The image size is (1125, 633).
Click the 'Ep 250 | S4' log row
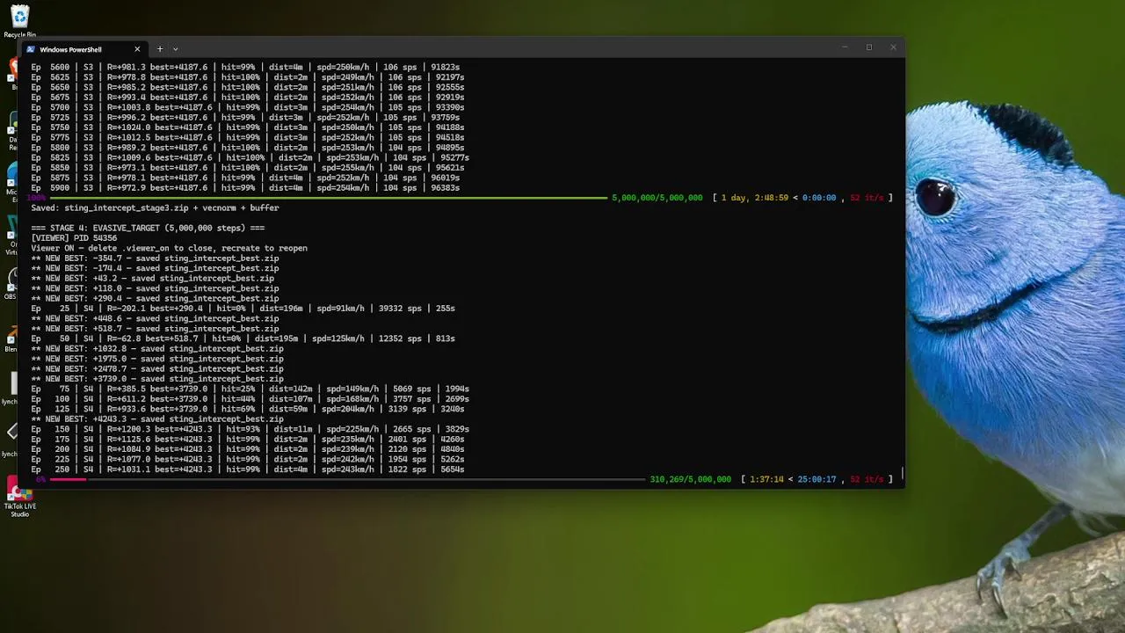click(x=248, y=469)
